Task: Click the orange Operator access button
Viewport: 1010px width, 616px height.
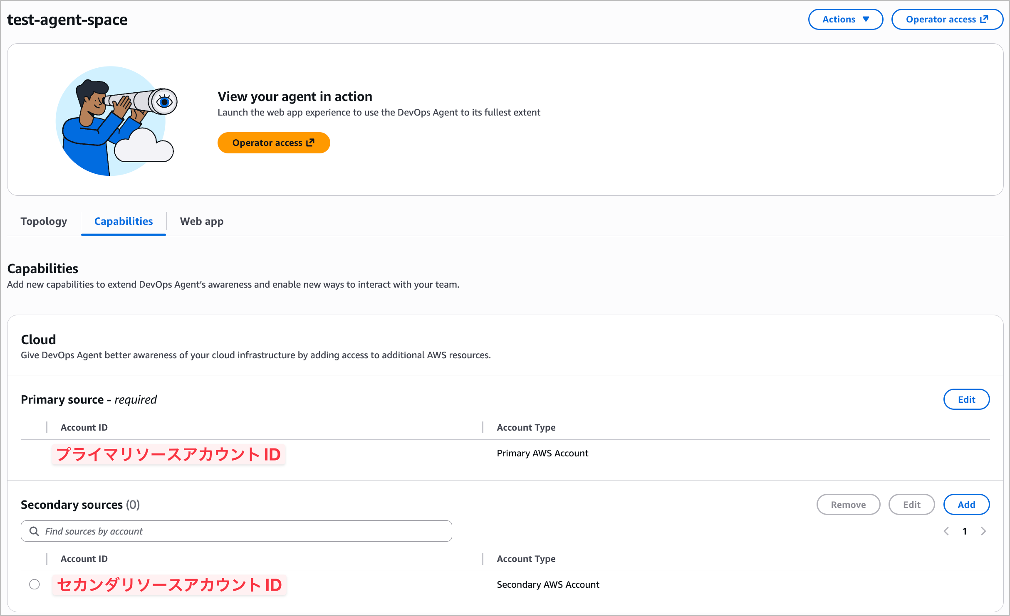Action: (273, 143)
